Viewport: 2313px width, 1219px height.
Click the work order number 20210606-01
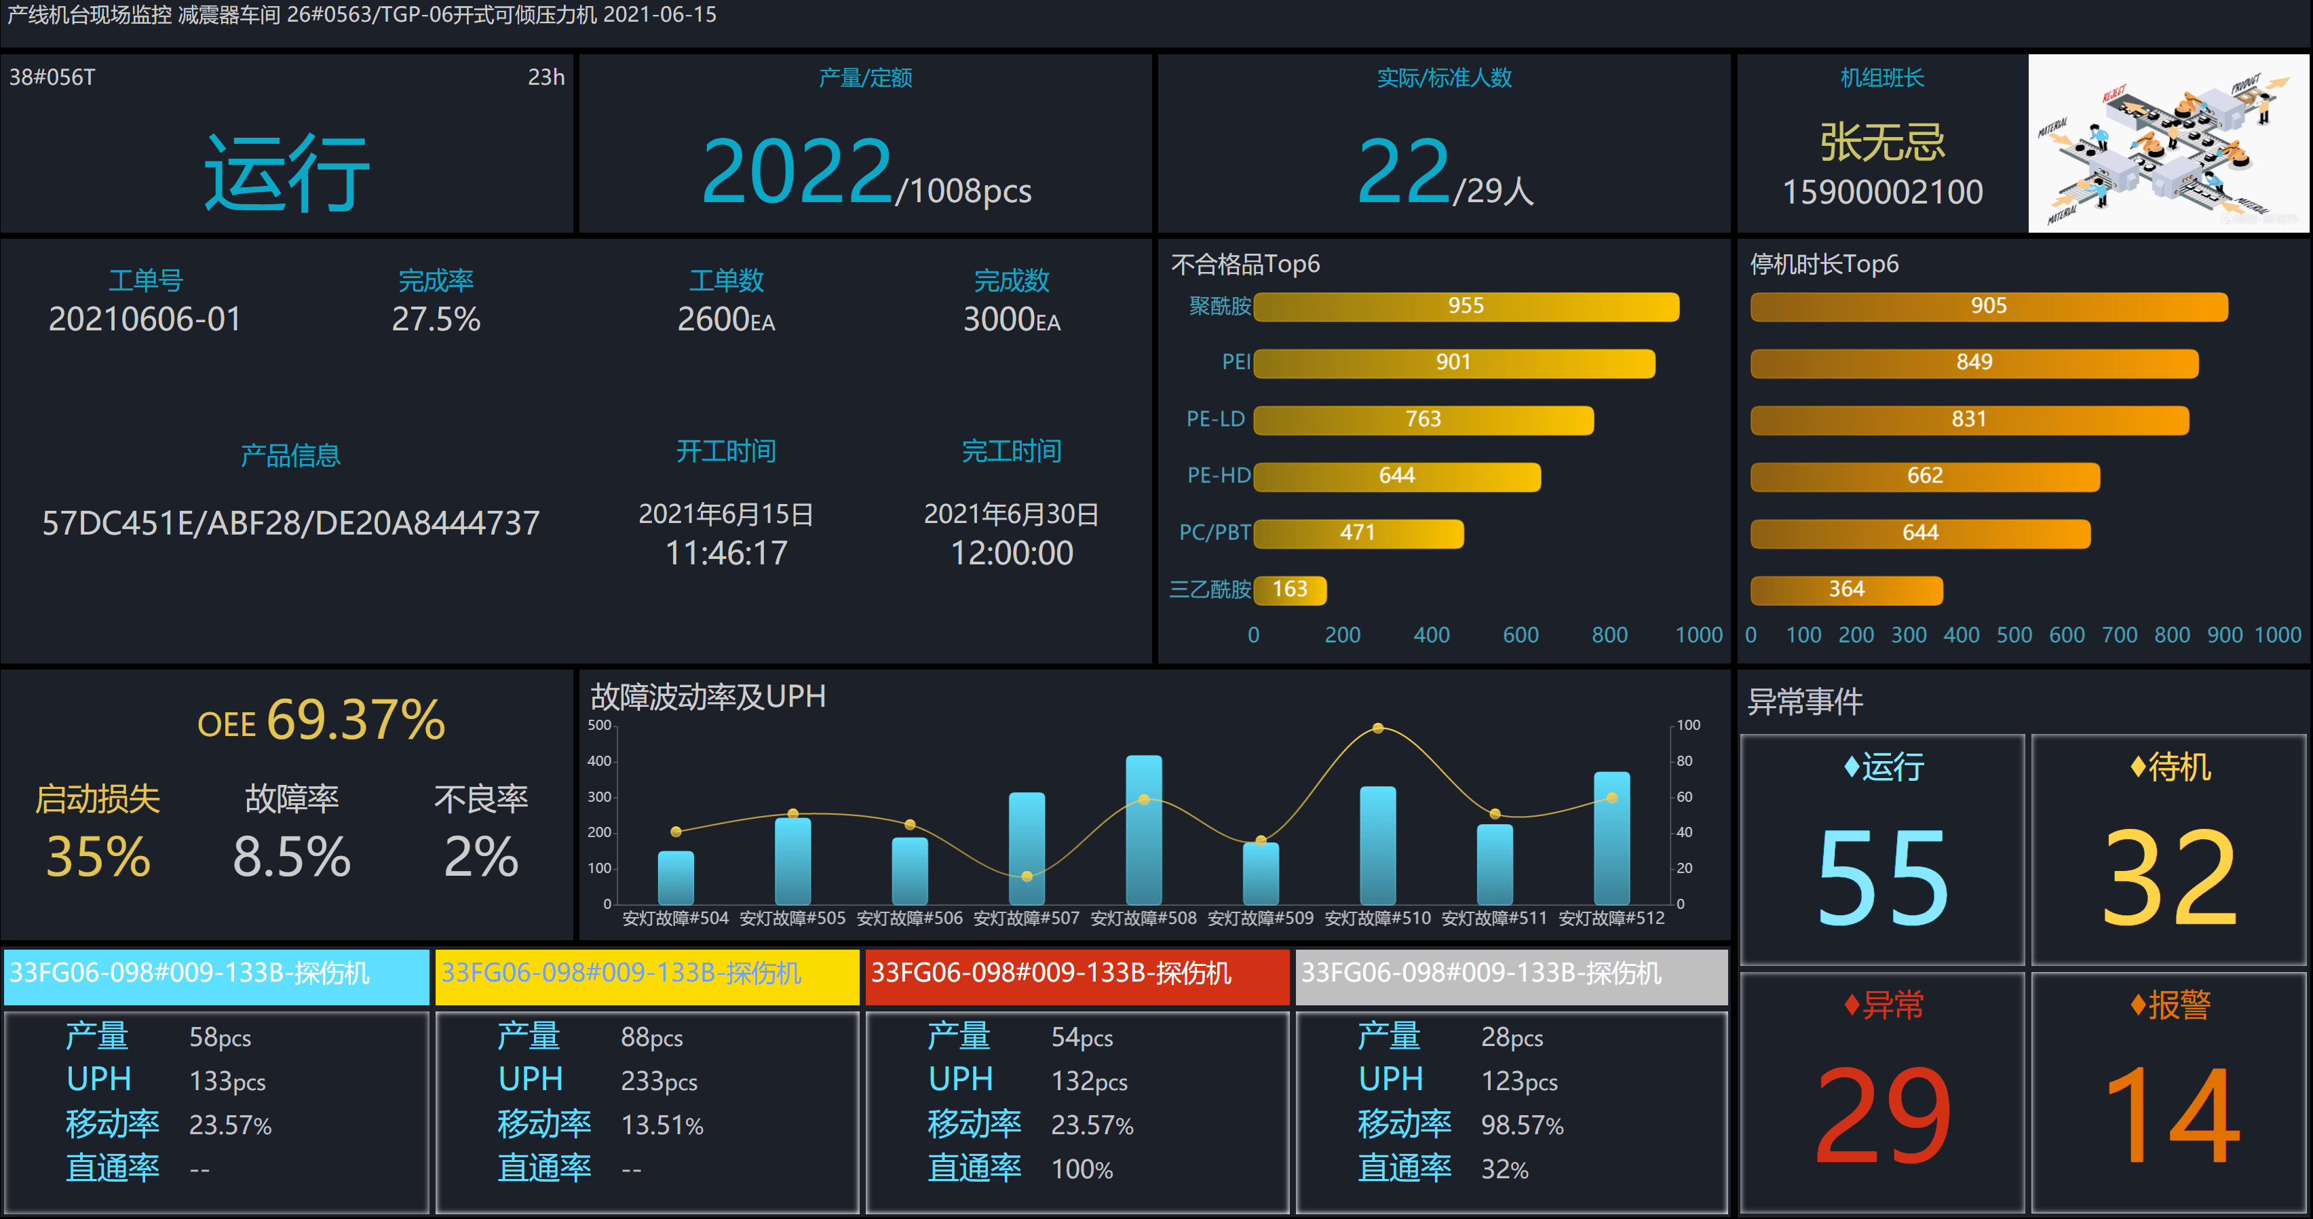145,320
